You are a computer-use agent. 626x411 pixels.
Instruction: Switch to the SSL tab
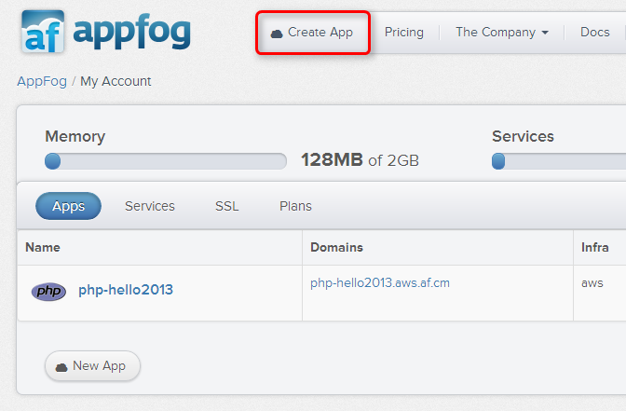[226, 206]
